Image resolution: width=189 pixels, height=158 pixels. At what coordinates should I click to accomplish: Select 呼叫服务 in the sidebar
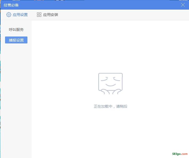click(16, 30)
